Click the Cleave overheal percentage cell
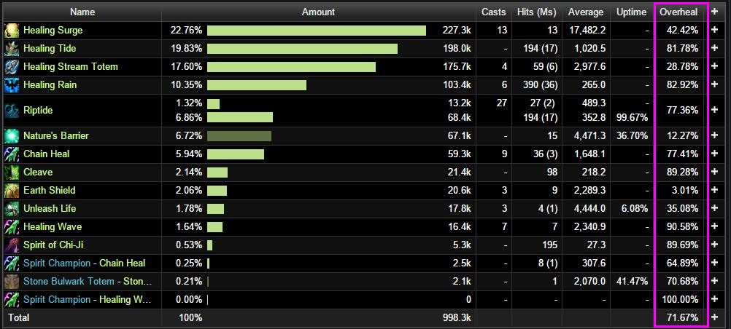 (681, 173)
